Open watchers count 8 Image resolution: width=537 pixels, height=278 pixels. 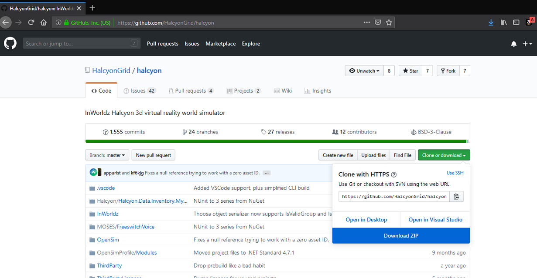pyautogui.click(x=389, y=71)
